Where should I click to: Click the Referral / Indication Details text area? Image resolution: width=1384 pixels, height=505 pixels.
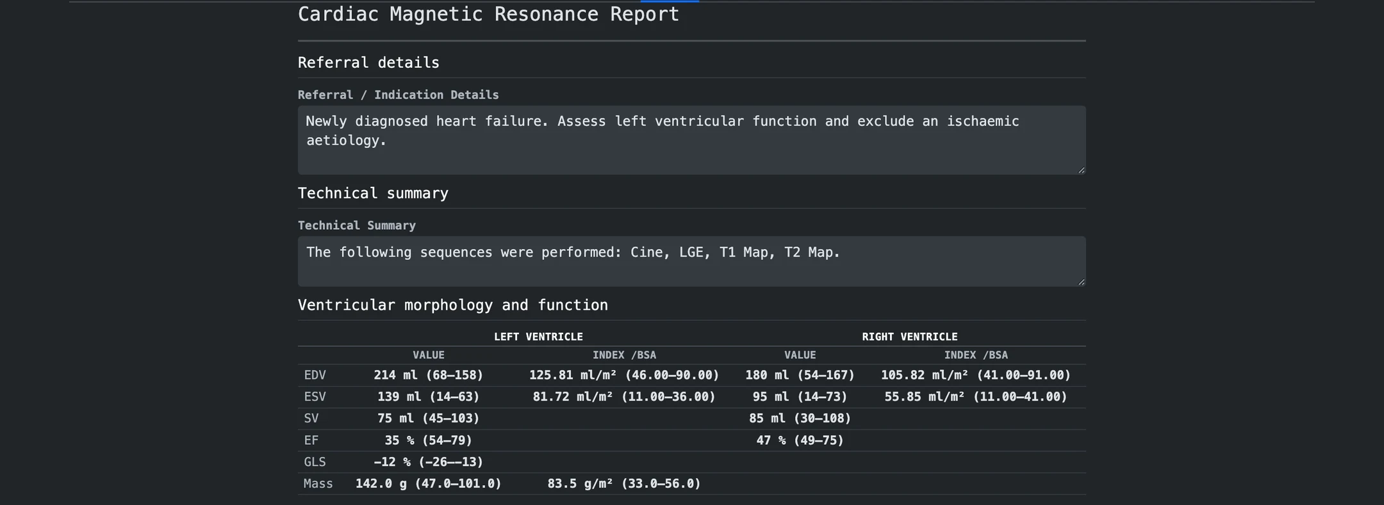click(x=691, y=140)
